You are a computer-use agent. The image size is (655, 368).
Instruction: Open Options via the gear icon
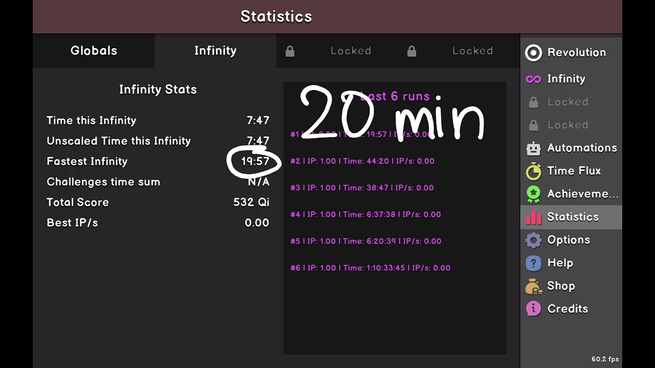click(x=533, y=240)
